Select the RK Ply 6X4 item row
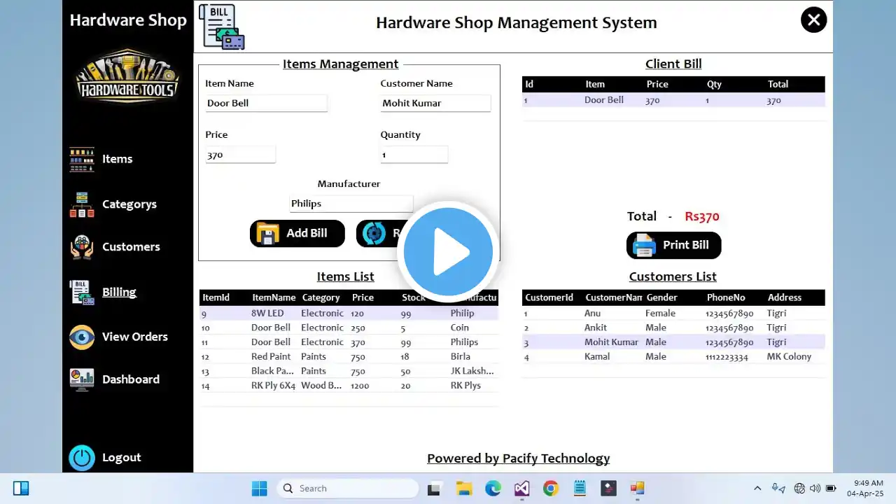Screen dimensions: 896x504 click(x=349, y=386)
